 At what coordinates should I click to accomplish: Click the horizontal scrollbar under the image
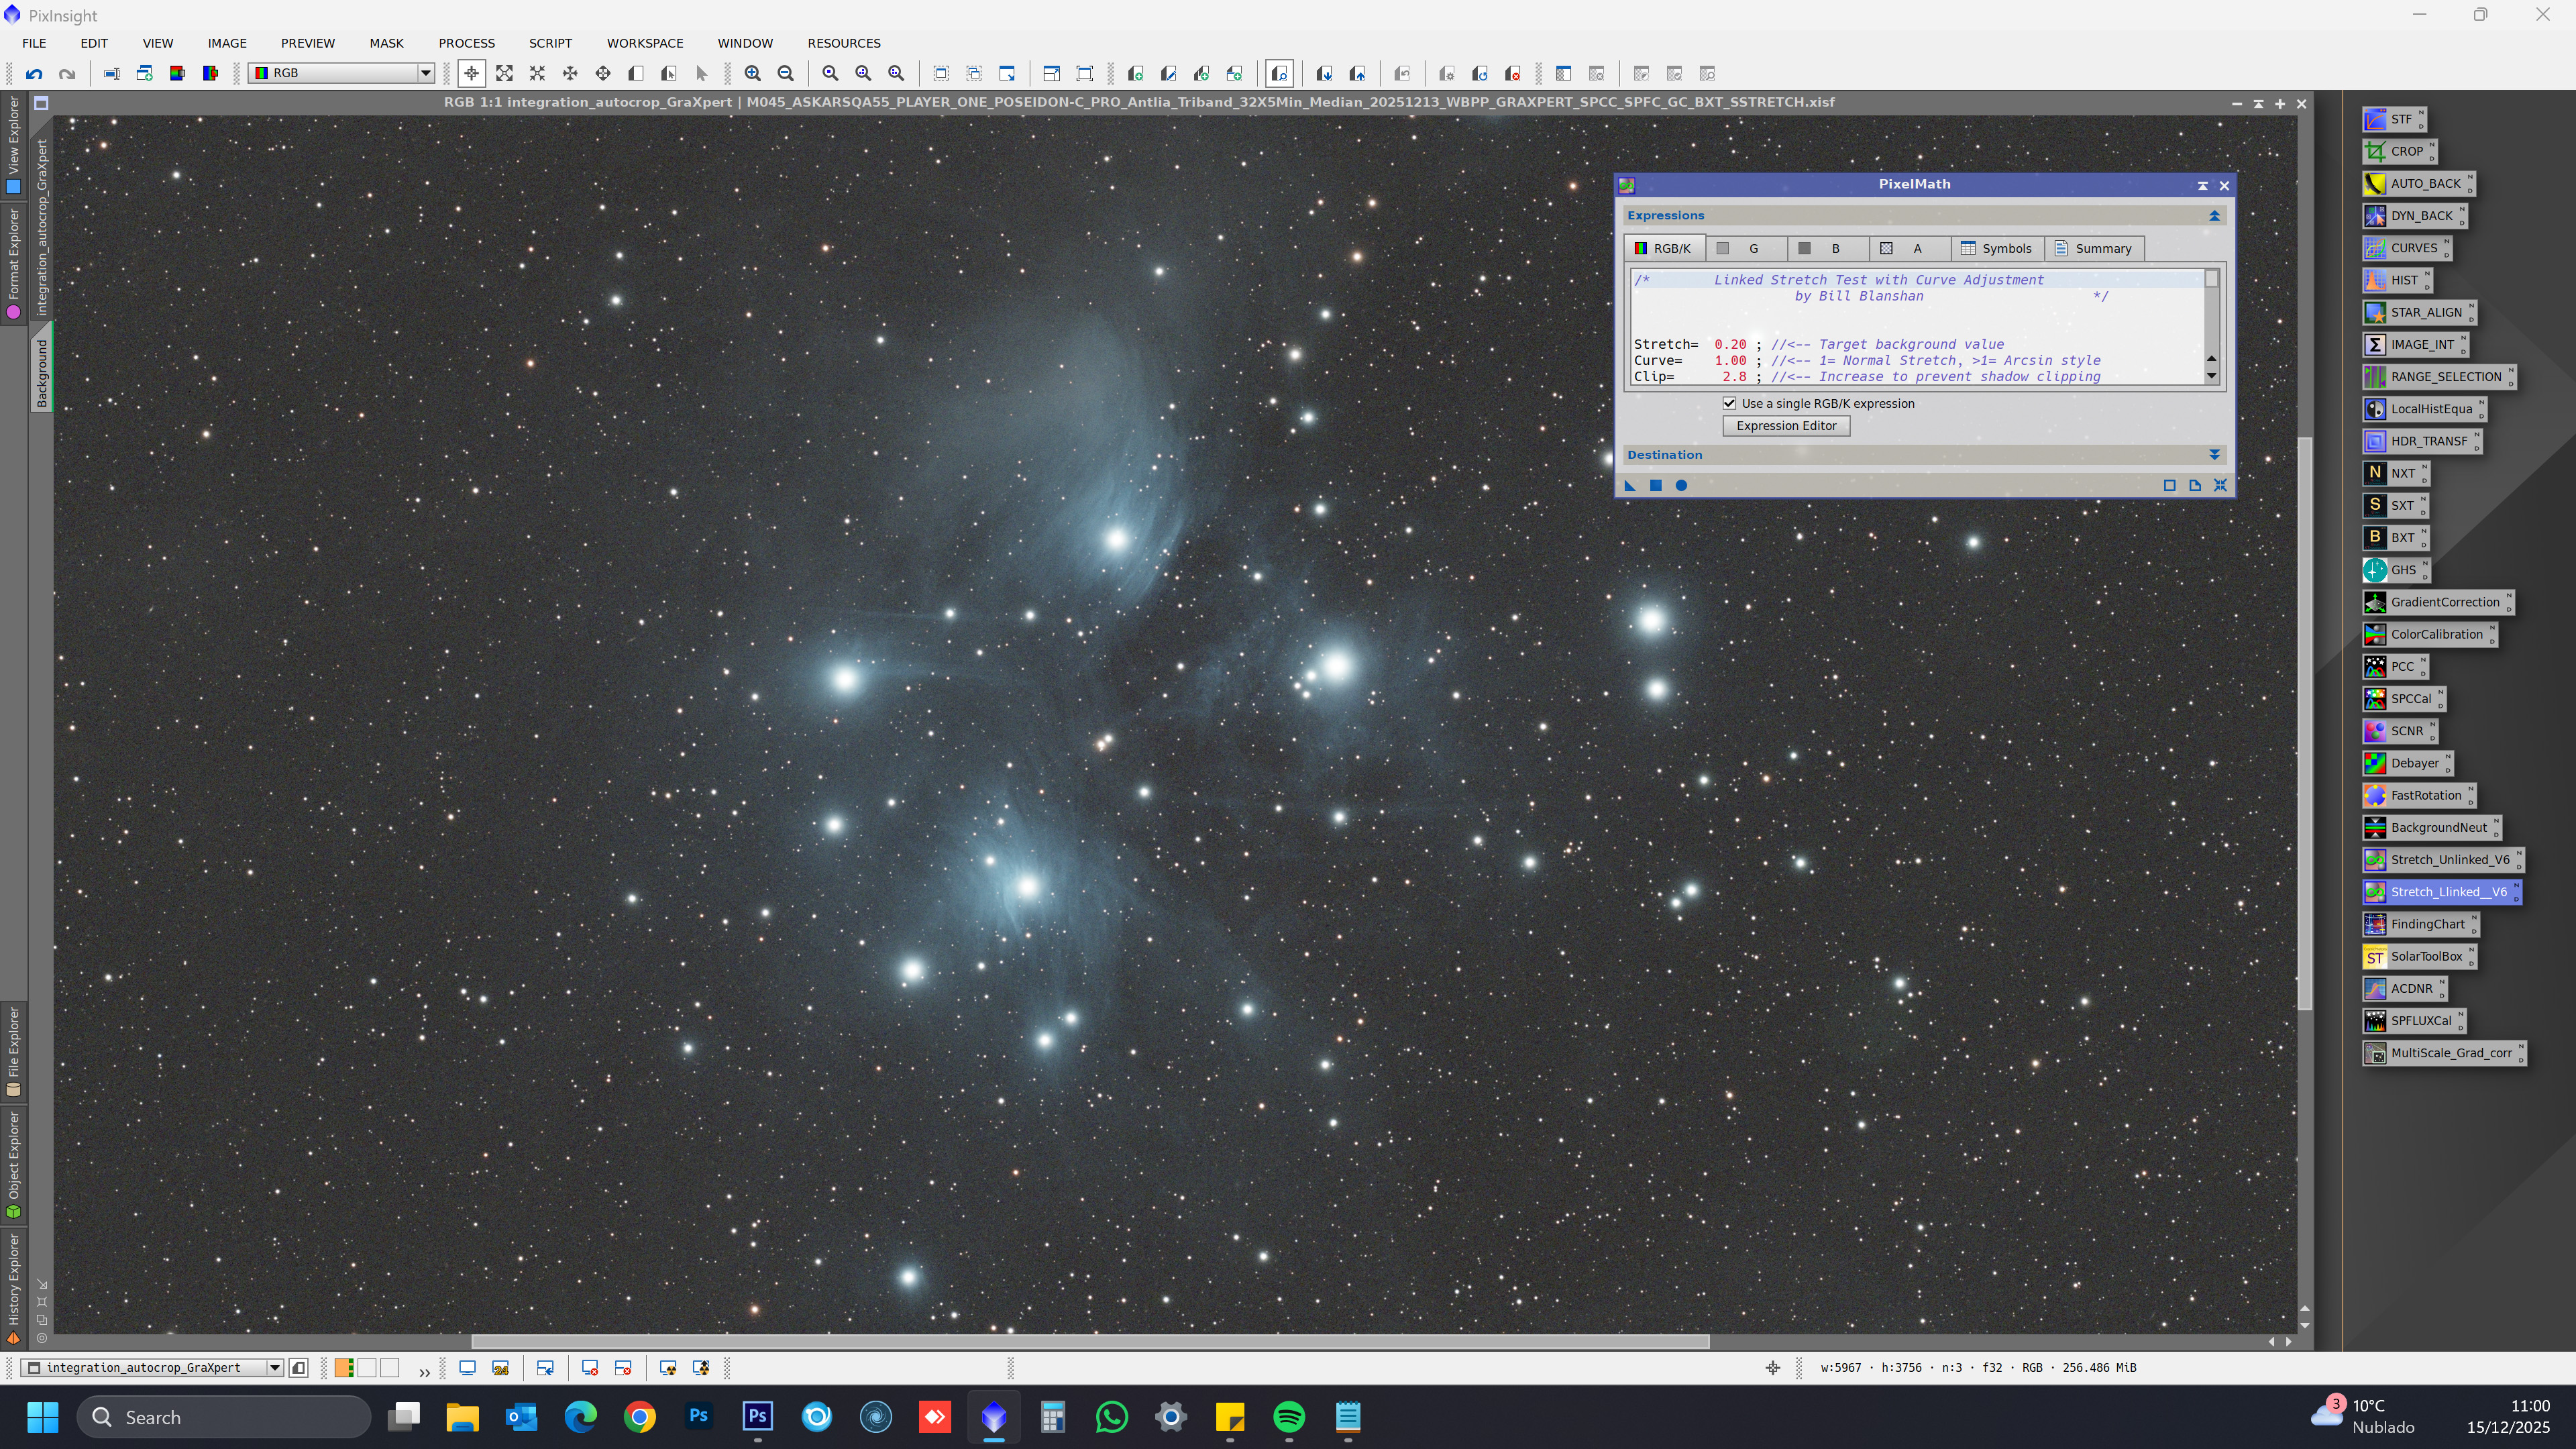coord(1090,1341)
